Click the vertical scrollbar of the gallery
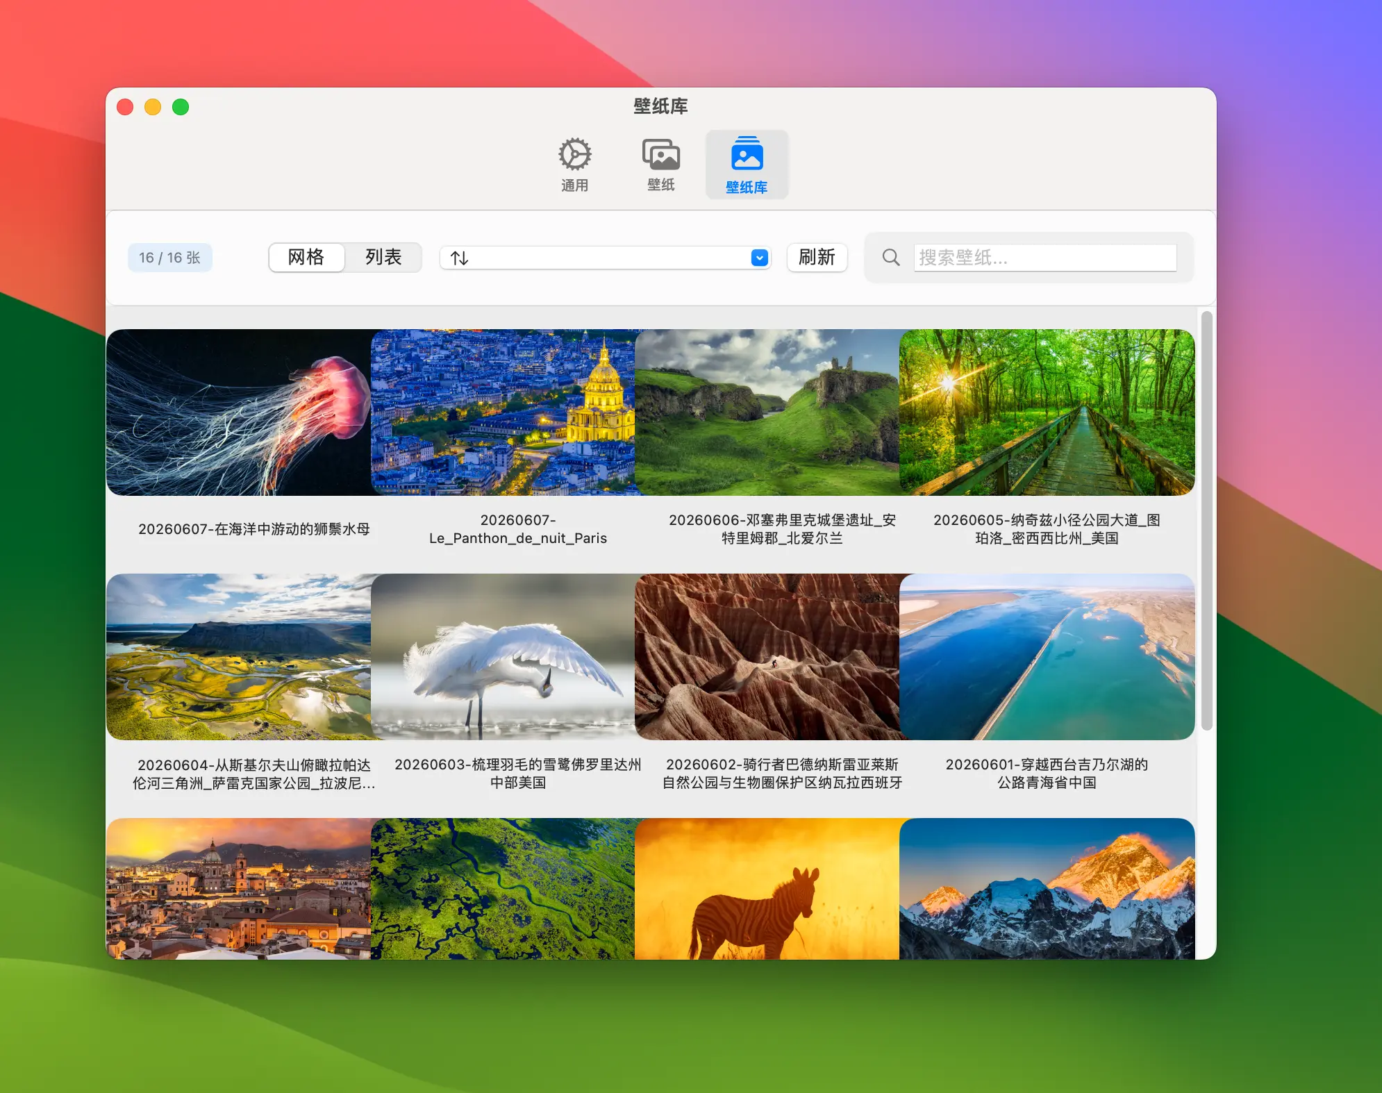The image size is (1382, 1093). point(1207,521)
